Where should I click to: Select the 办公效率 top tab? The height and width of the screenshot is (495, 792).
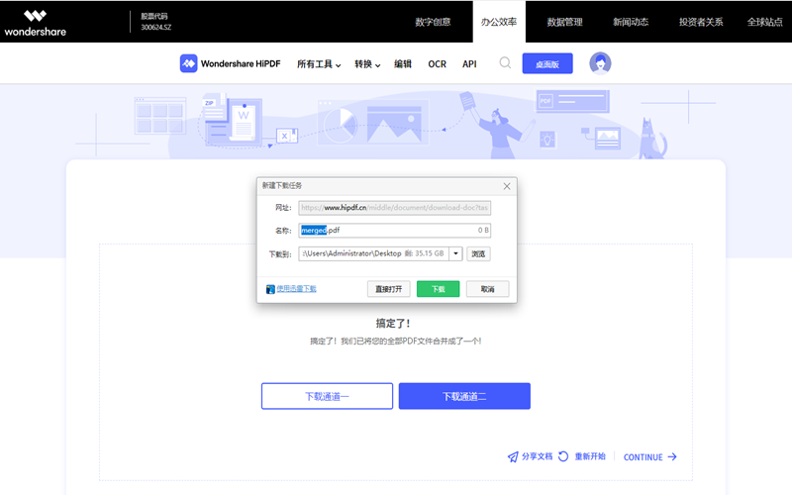(499, 22)
